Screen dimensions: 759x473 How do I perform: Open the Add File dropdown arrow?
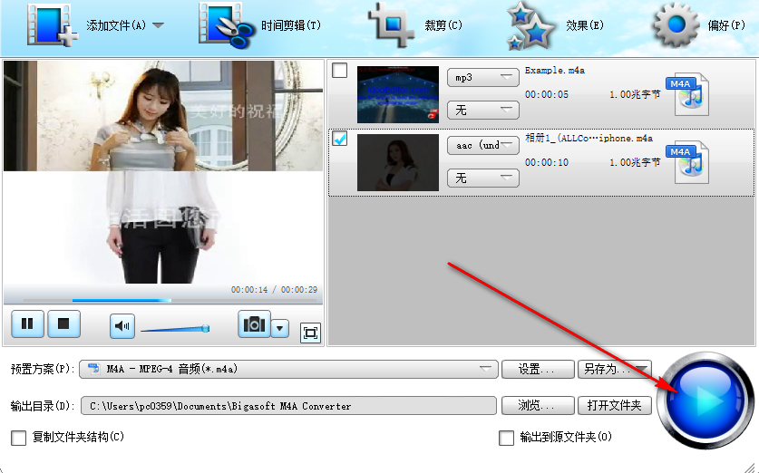(x=159, y=25)
